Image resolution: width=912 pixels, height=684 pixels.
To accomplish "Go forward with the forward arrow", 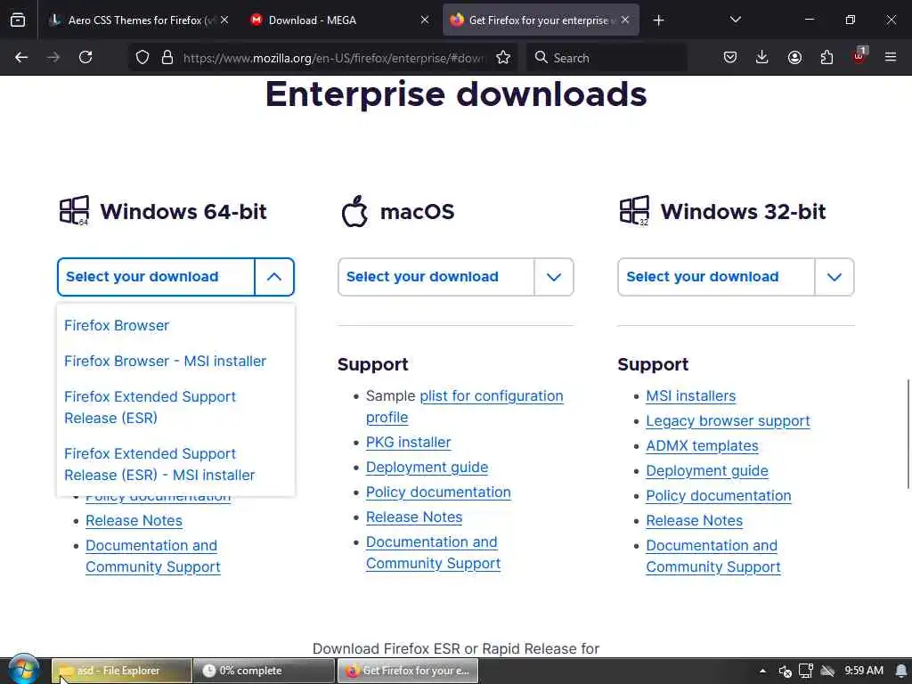I will coord(53,57).
